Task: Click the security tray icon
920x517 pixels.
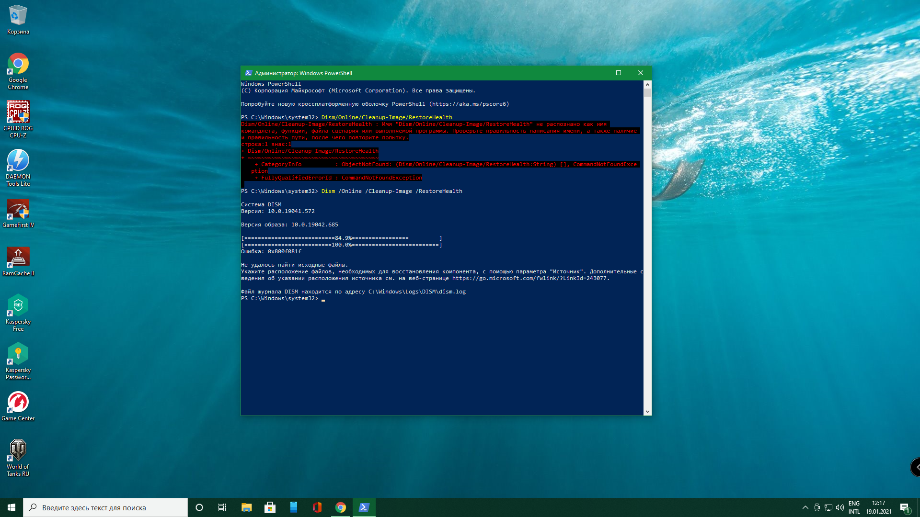Action: tap(817, 507)
